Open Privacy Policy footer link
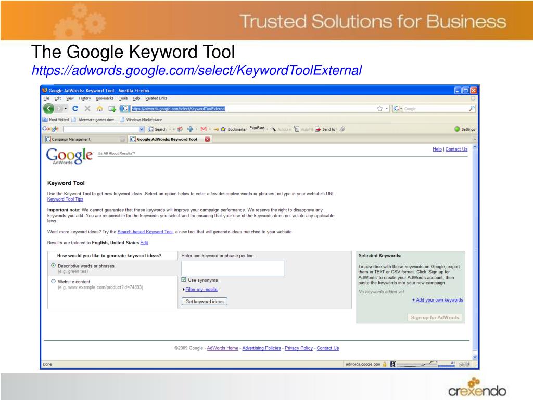Image resolution: width=533 pixels, height=400 pixels. point(299,348)
